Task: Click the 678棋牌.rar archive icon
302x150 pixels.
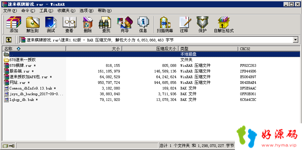Action: pyautogui.click(x=6, y=65)
